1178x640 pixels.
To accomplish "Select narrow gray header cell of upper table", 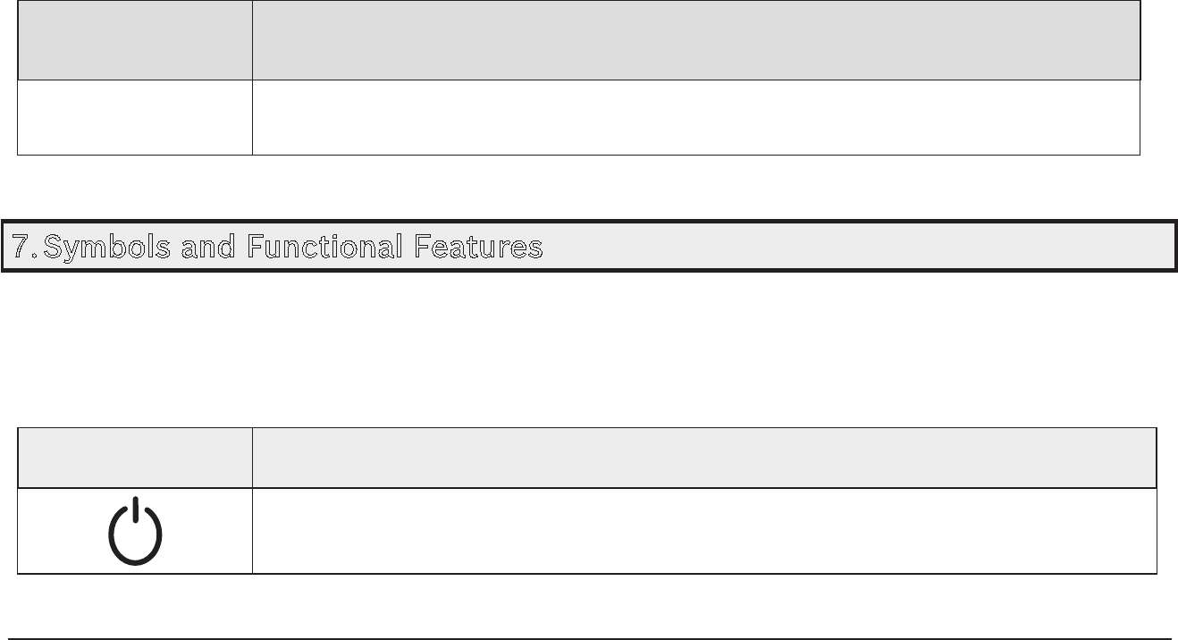I will point(135,39).
